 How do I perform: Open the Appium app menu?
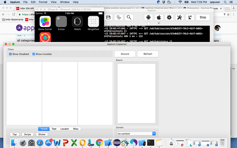(15, 2)
